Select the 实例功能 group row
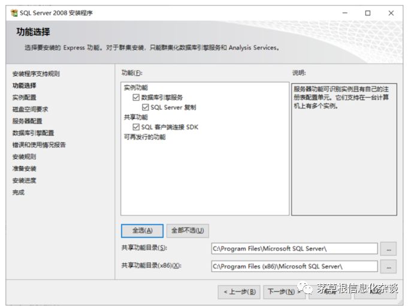The image size is (411, 306). tap(136, 87)
